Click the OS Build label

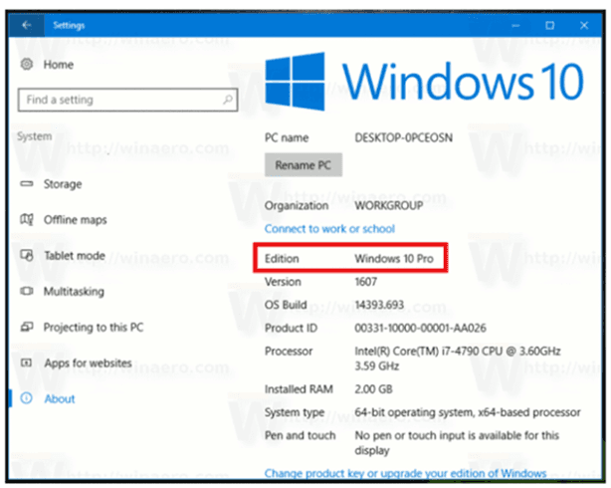click(286, 305)
